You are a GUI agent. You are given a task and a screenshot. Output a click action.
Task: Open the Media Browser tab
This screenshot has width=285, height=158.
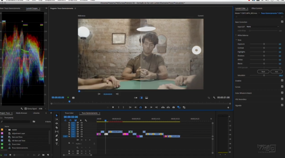(x=21, y=113)
